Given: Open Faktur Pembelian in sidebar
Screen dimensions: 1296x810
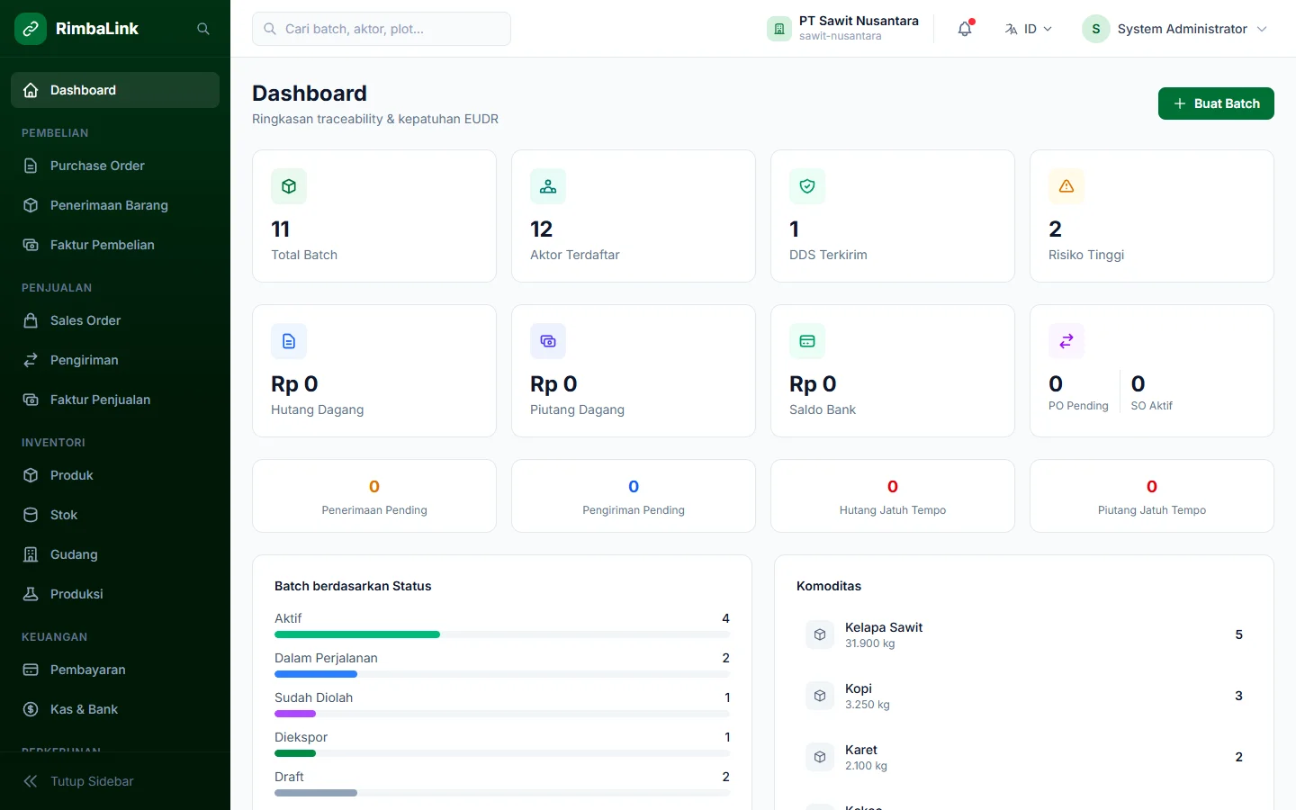Looking at the screenshot, I should (115, 245).
